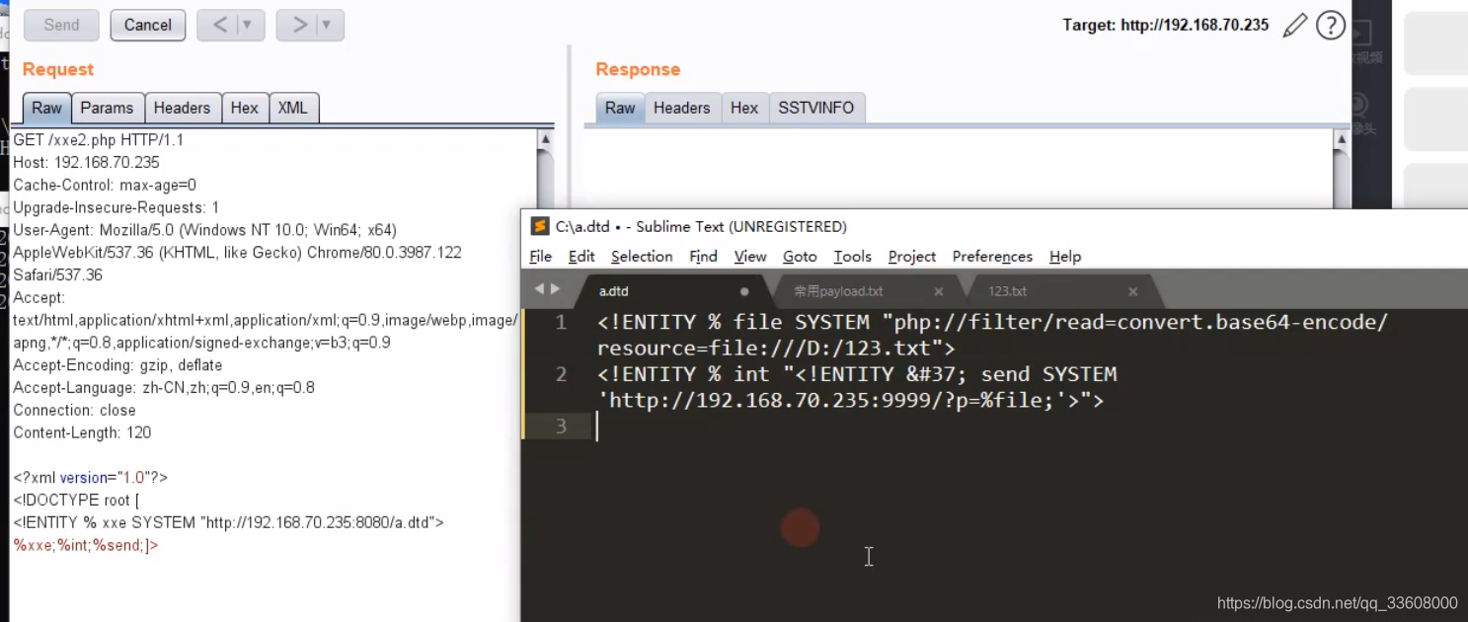Image resolution: width=1468 pixels, height=622 pixels.
Task: Click the 'Connection: close' header
Action: [x=74, y=410]
